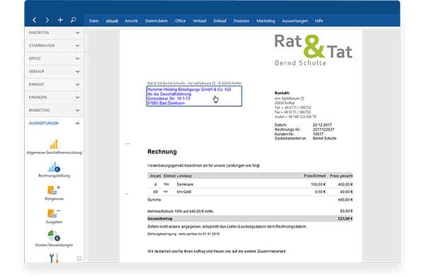Expand the FAVORITEN sidebar section
The image size is (425, 277).
(x=55, y=33)
